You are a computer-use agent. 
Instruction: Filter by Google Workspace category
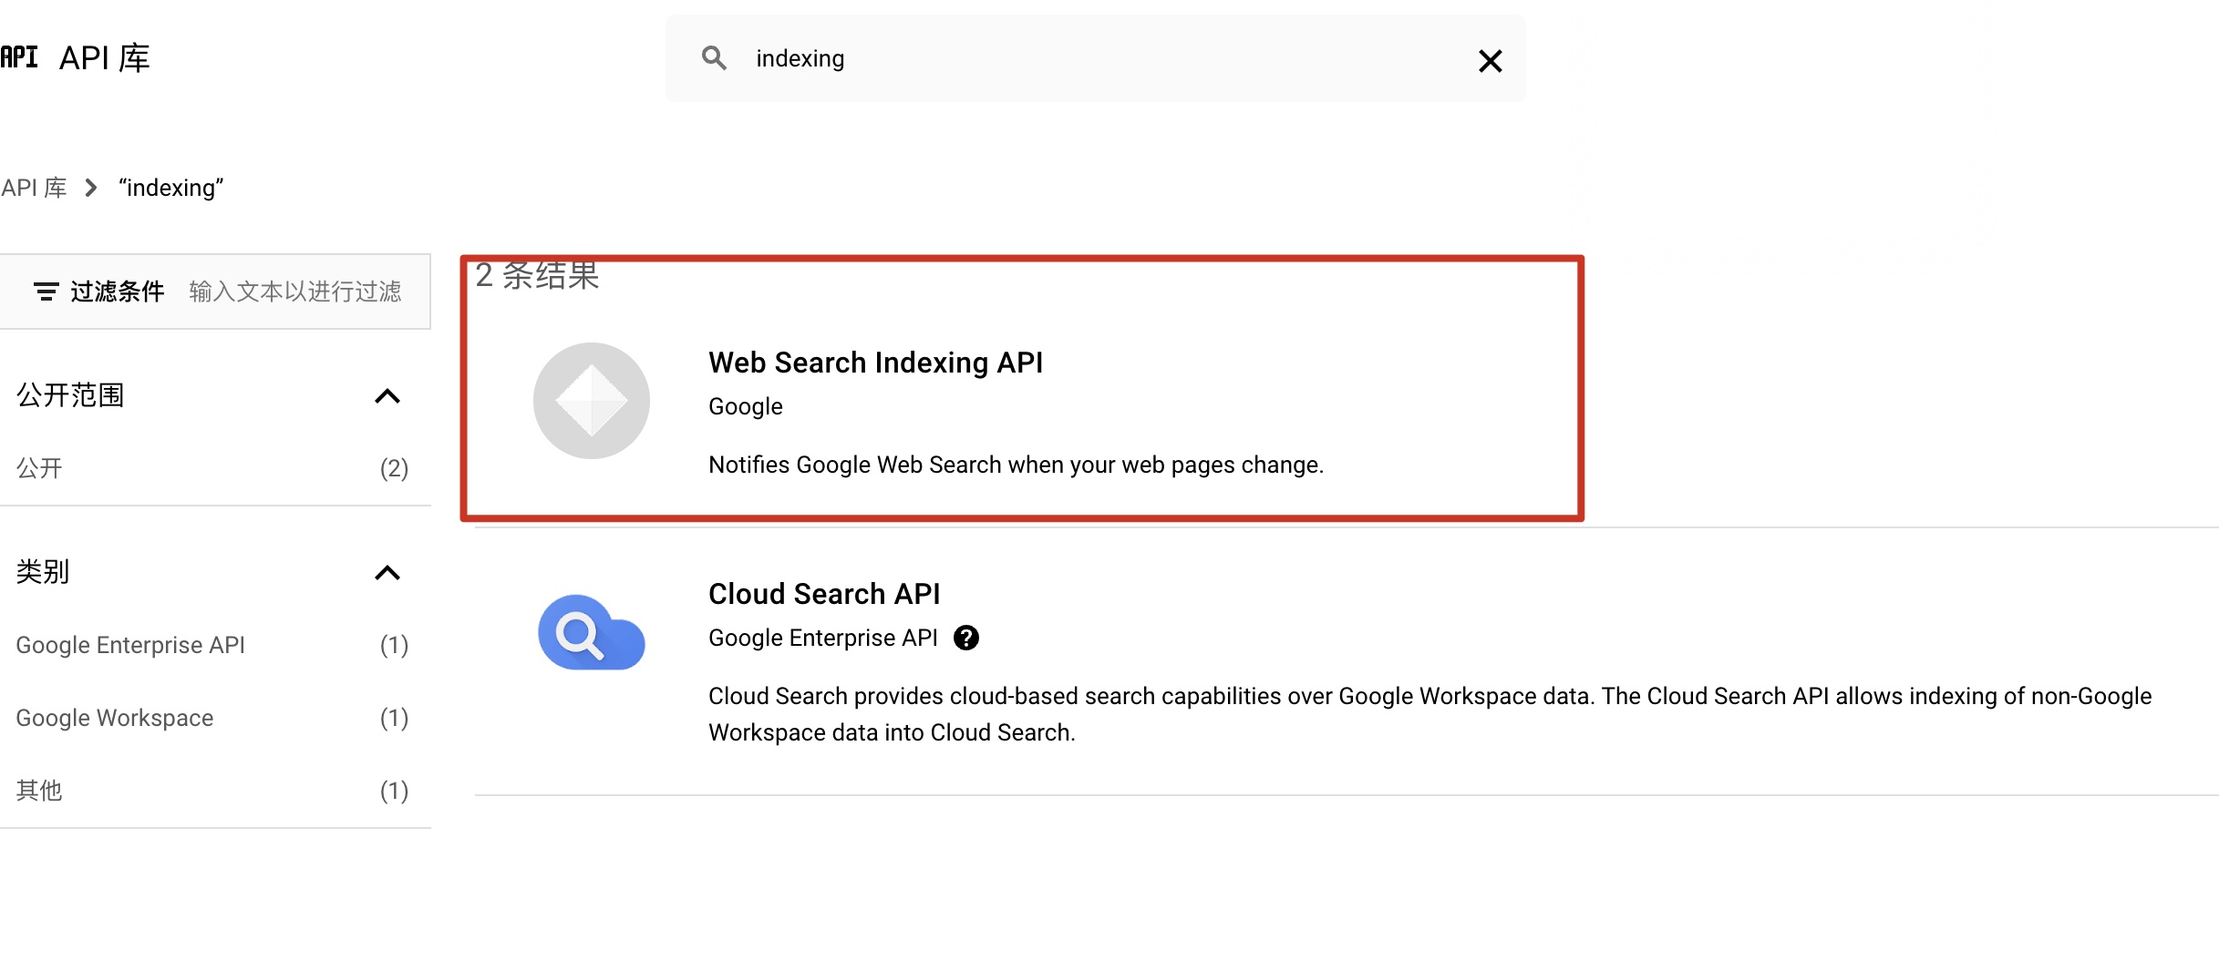[115, 718]
